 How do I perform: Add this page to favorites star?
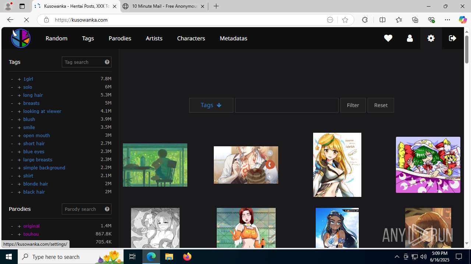tap(345, 20)
